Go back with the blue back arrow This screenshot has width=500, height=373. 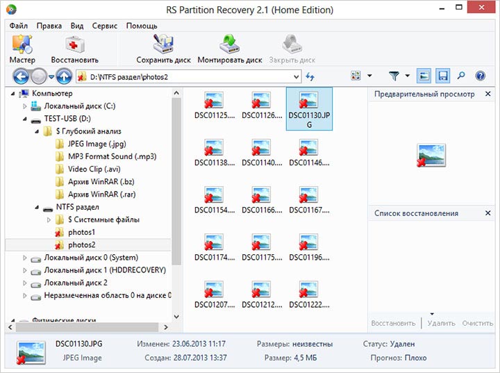coord(20,76)
